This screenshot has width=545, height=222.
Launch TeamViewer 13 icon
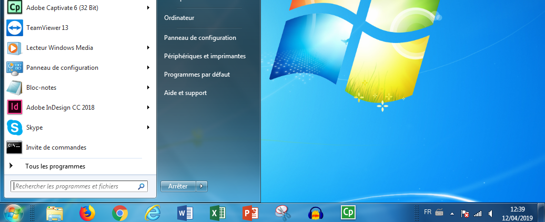pyautogui.click(x=15, y=28)
